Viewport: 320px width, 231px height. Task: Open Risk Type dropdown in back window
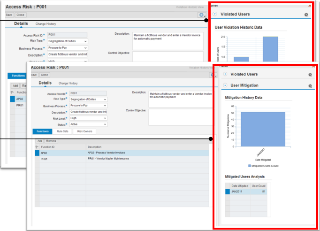(68, 41)
